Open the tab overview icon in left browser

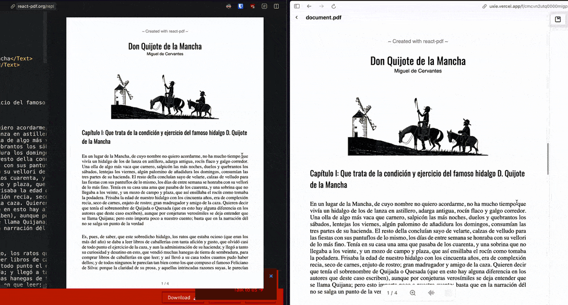click(265, 6)
